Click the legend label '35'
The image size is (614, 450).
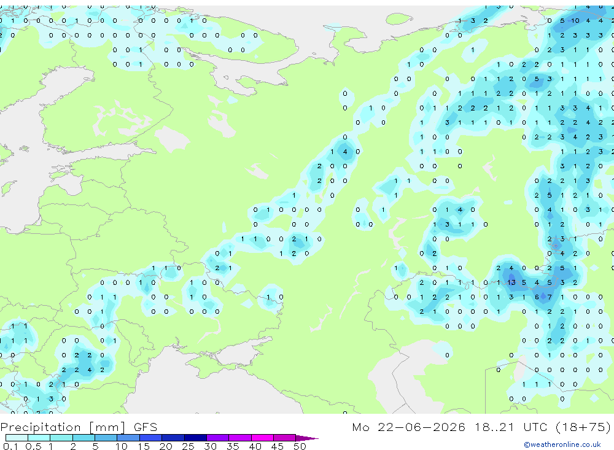(233, 446)
